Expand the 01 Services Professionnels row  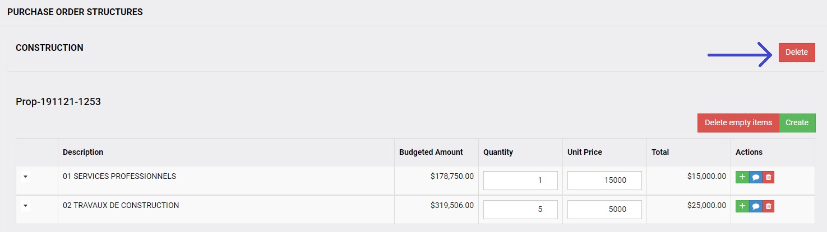[25, 177]
